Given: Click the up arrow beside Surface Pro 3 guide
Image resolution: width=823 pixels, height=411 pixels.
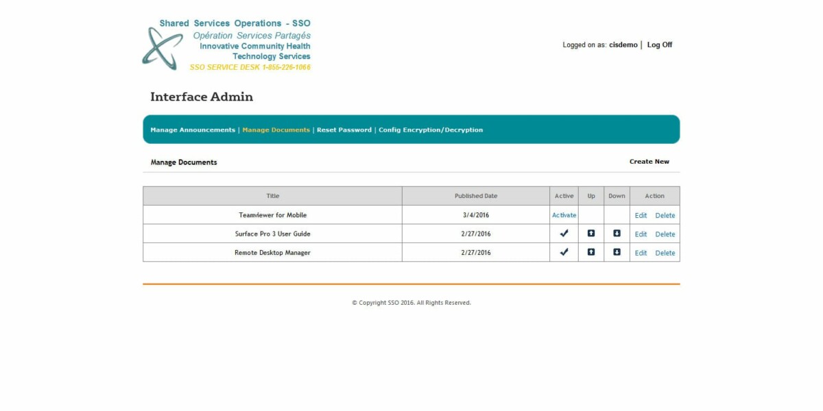Looking at the screenshot, I should [x=591, y=234].
